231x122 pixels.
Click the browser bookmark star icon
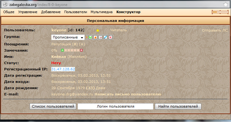(226, 5)
